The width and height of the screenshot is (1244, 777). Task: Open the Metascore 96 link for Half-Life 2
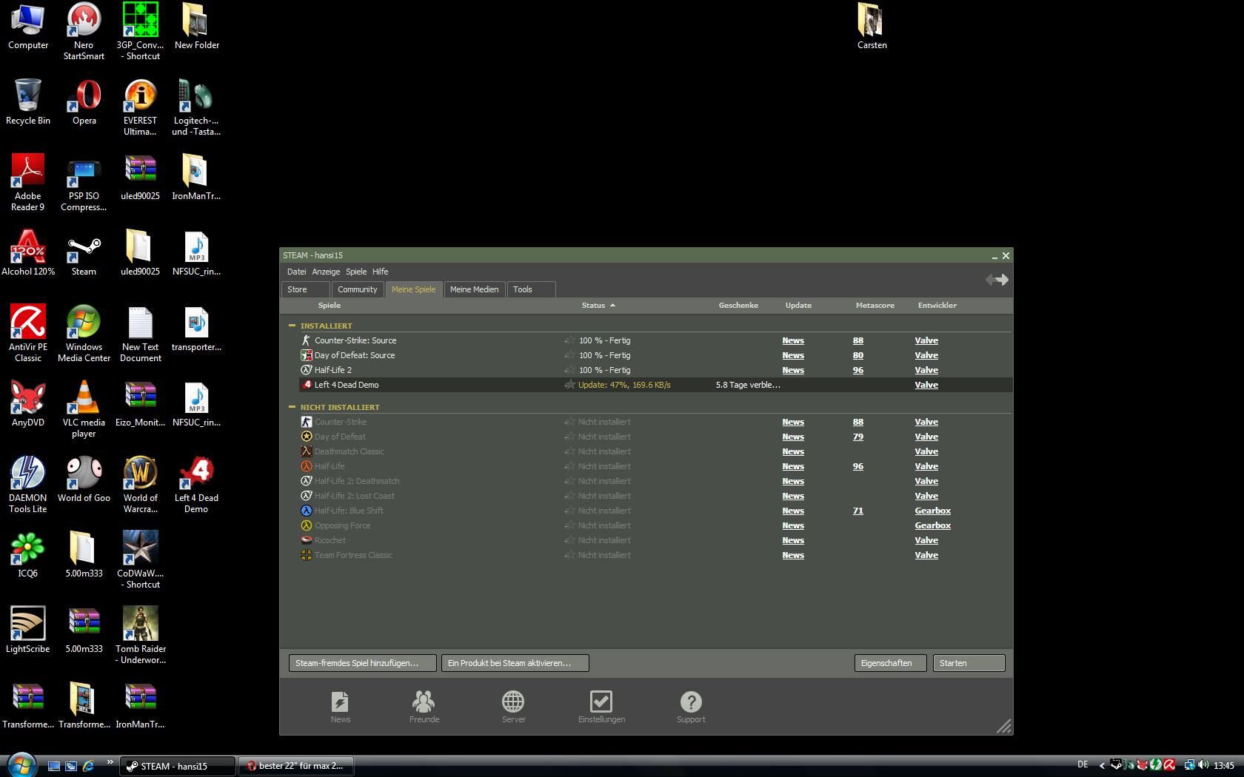coord(857,370)
